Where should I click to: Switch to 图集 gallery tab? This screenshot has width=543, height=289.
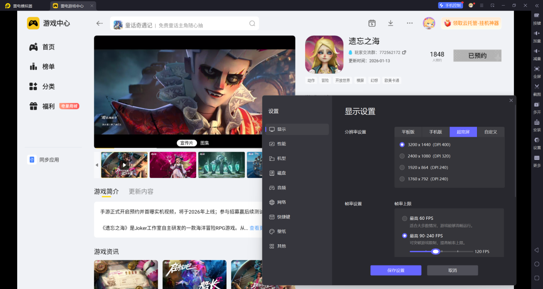point(205,143)
